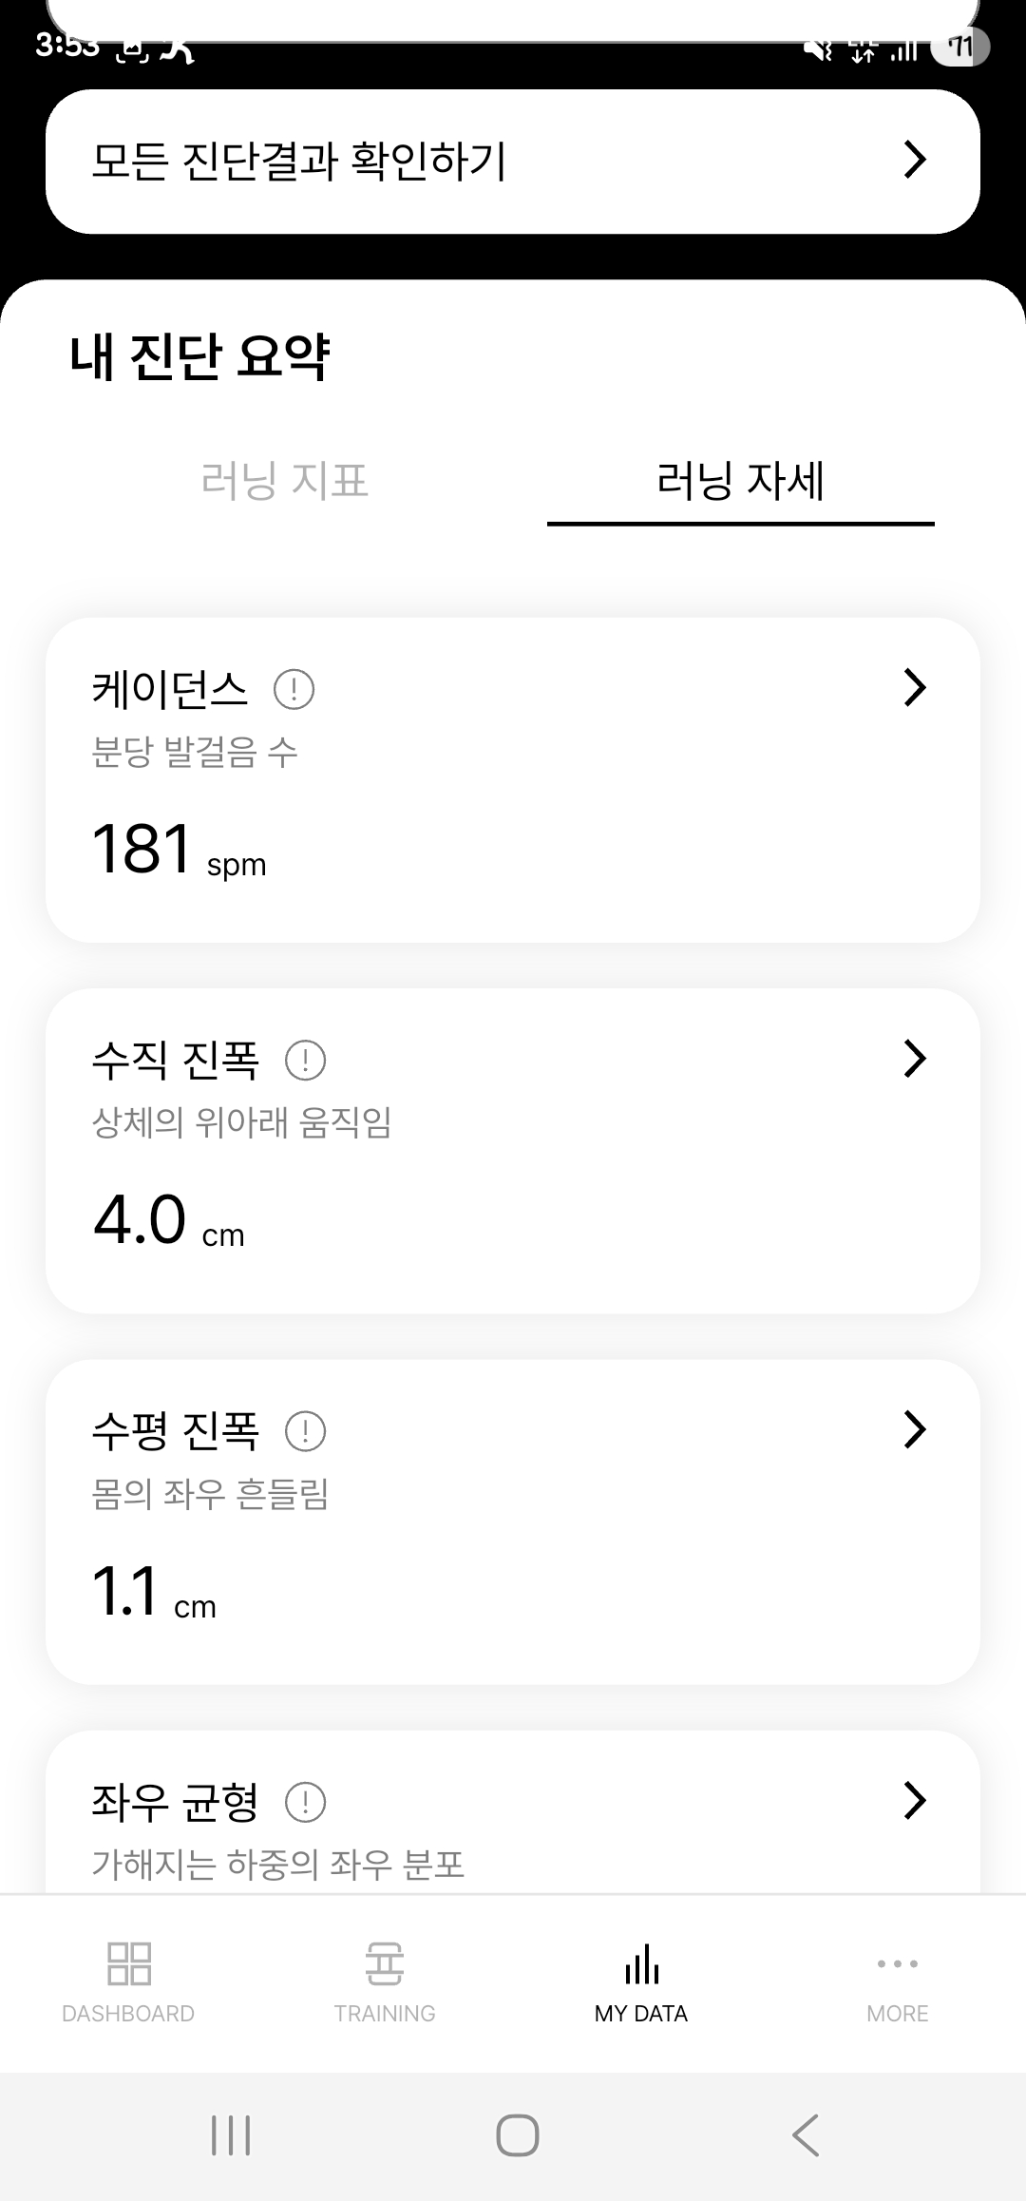Tap the info icon next to 케이던스

294,689
